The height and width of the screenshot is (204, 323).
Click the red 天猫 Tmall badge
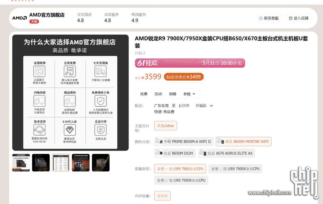point(34,21)
